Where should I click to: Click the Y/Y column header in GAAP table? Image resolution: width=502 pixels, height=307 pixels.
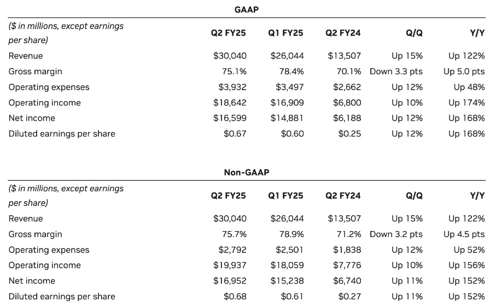coord(477,33)
